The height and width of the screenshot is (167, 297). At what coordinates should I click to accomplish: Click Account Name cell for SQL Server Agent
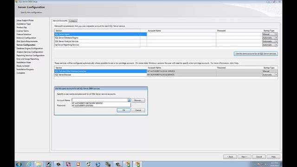click(x=181, y=34)
